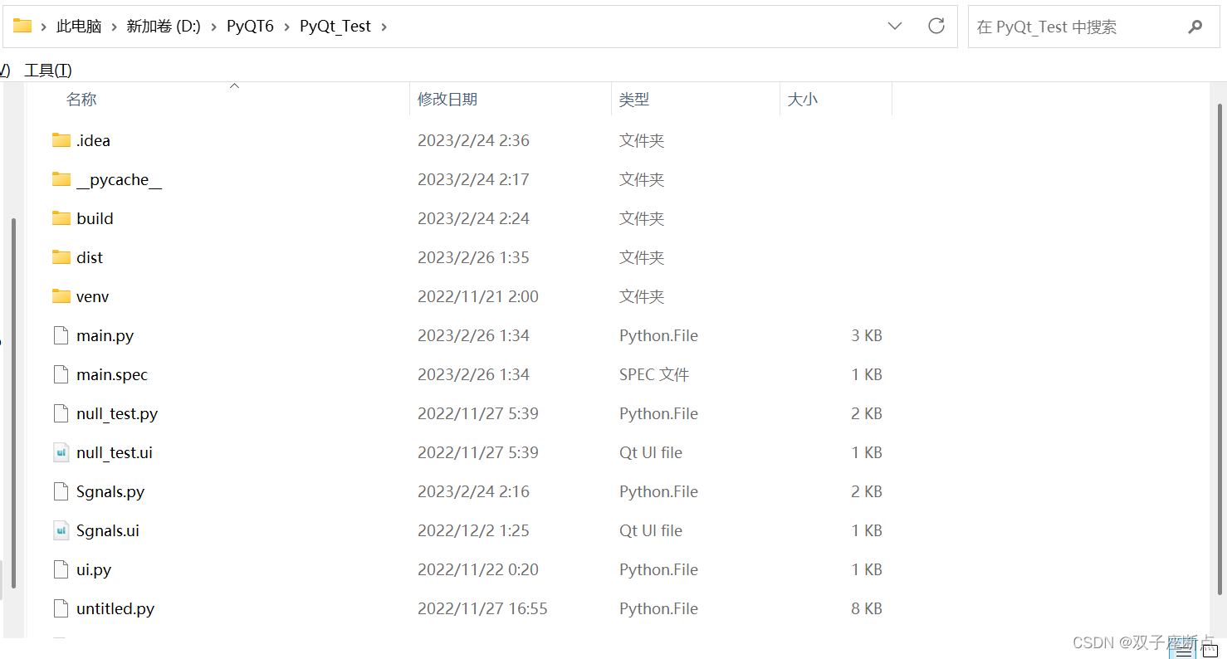This screenshot has height=659, width=1227.
Task: Select the .idea folder name
Action: pyautogui.click(x=93, y=140)
